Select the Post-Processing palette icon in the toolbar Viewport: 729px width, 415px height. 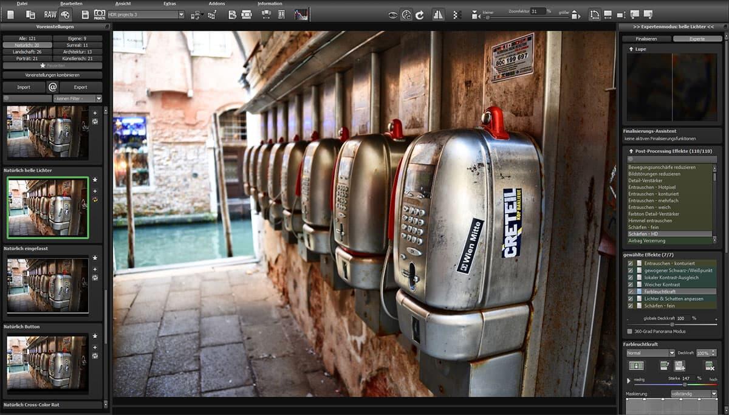point(65,14)
